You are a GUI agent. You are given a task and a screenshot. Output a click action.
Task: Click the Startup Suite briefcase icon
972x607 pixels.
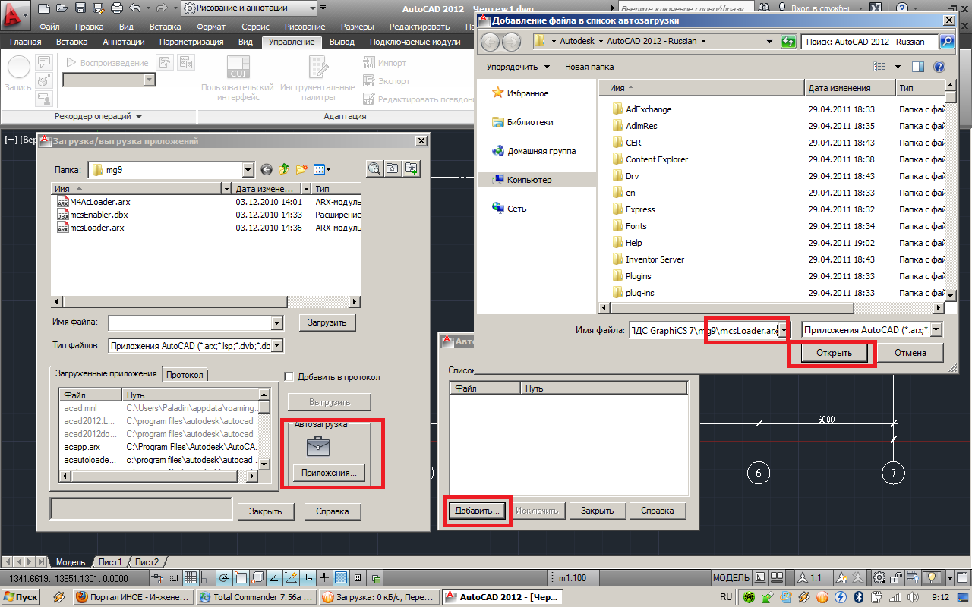coord(318,446)
